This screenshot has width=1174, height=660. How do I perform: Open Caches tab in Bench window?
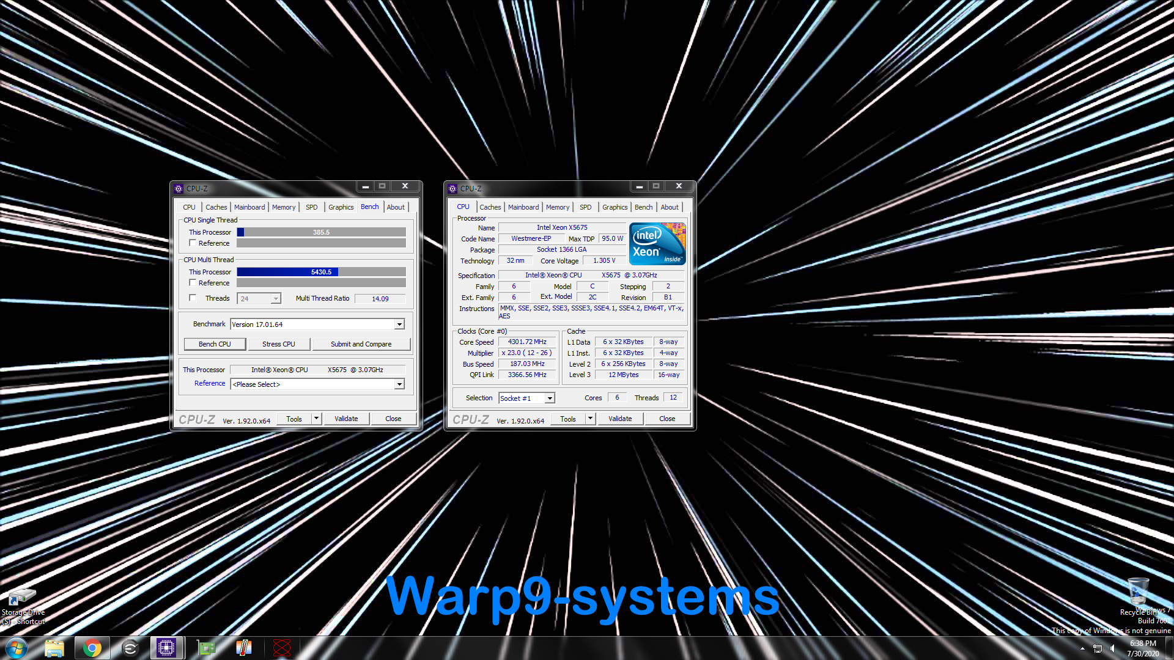(x=216, y=207)
